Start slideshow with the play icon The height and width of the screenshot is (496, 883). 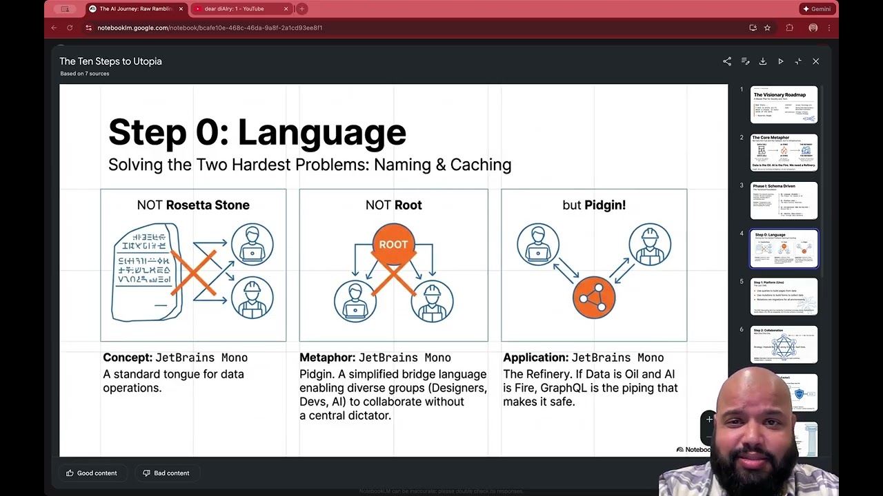781,61
